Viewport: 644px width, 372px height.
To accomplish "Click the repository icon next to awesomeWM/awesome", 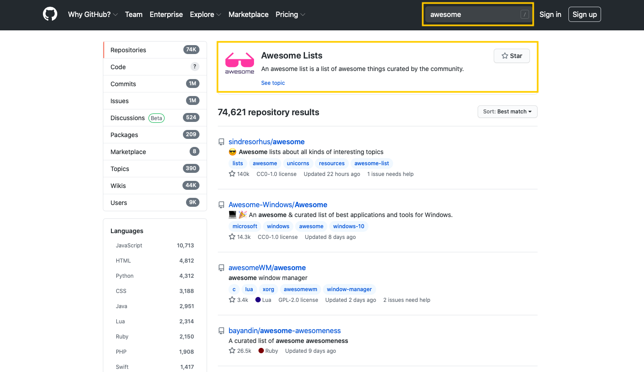I will [x=221, y=268].
